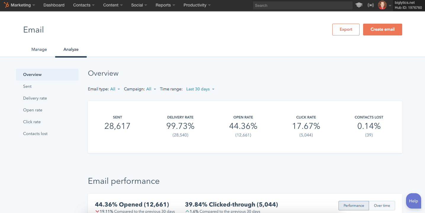Toggle the Performance chart view
Viewport: 425px width, 213px height.
(354, 206)
